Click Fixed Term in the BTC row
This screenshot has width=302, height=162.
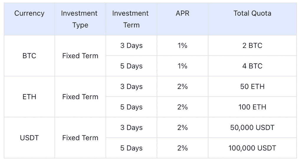click(x=80, y=56)
